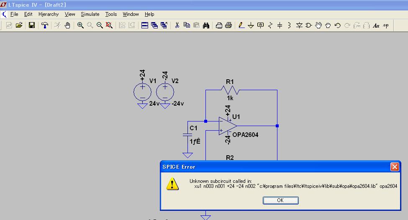This screenshot has height=220, width=408.
Task: Click the -24v value under V2
Action: [x=178, y=104]
